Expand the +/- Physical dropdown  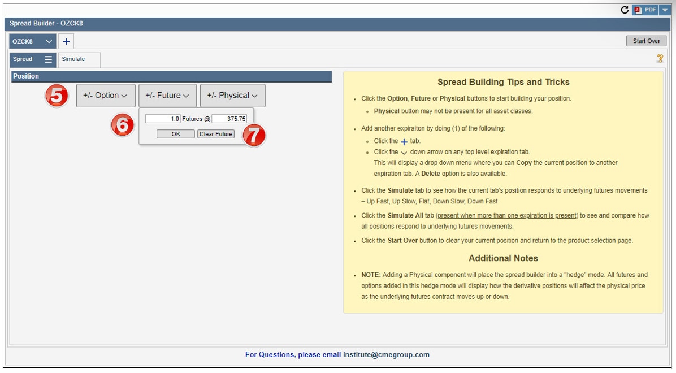232,96
